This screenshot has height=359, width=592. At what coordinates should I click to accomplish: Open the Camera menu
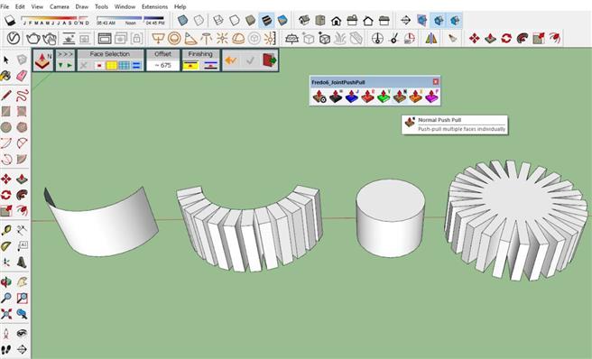[59, 6]
